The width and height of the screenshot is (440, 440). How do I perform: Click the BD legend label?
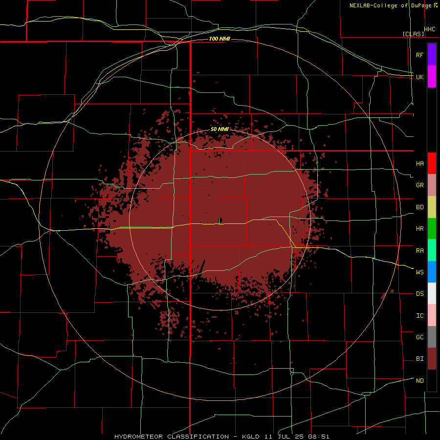(x=419, y=207)
